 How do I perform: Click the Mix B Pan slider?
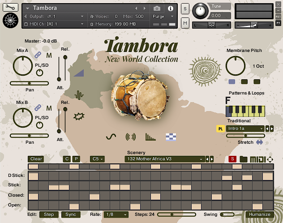coord(29,136)
